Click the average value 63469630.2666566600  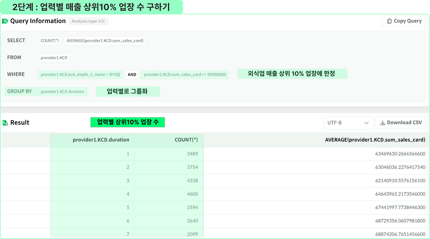click(400, 154)
